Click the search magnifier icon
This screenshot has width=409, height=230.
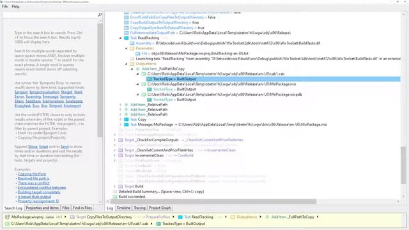click(100, 15)
